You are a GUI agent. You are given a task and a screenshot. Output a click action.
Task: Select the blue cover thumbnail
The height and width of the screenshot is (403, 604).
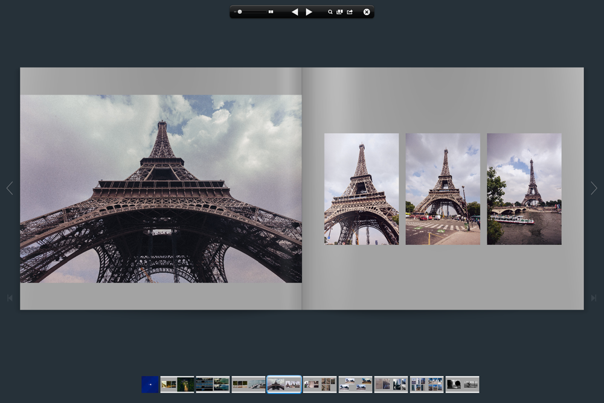coord(150,384)
